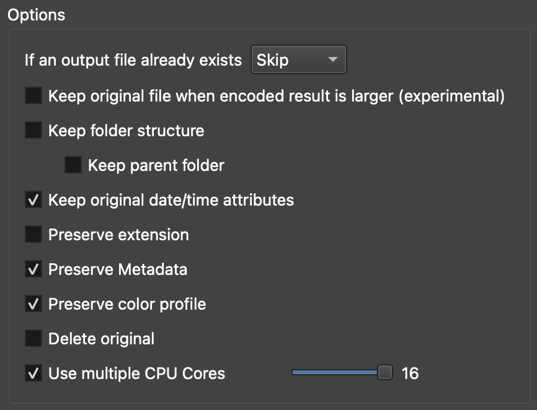Disable the Preserve Metadata checkbox

(33, 269)
